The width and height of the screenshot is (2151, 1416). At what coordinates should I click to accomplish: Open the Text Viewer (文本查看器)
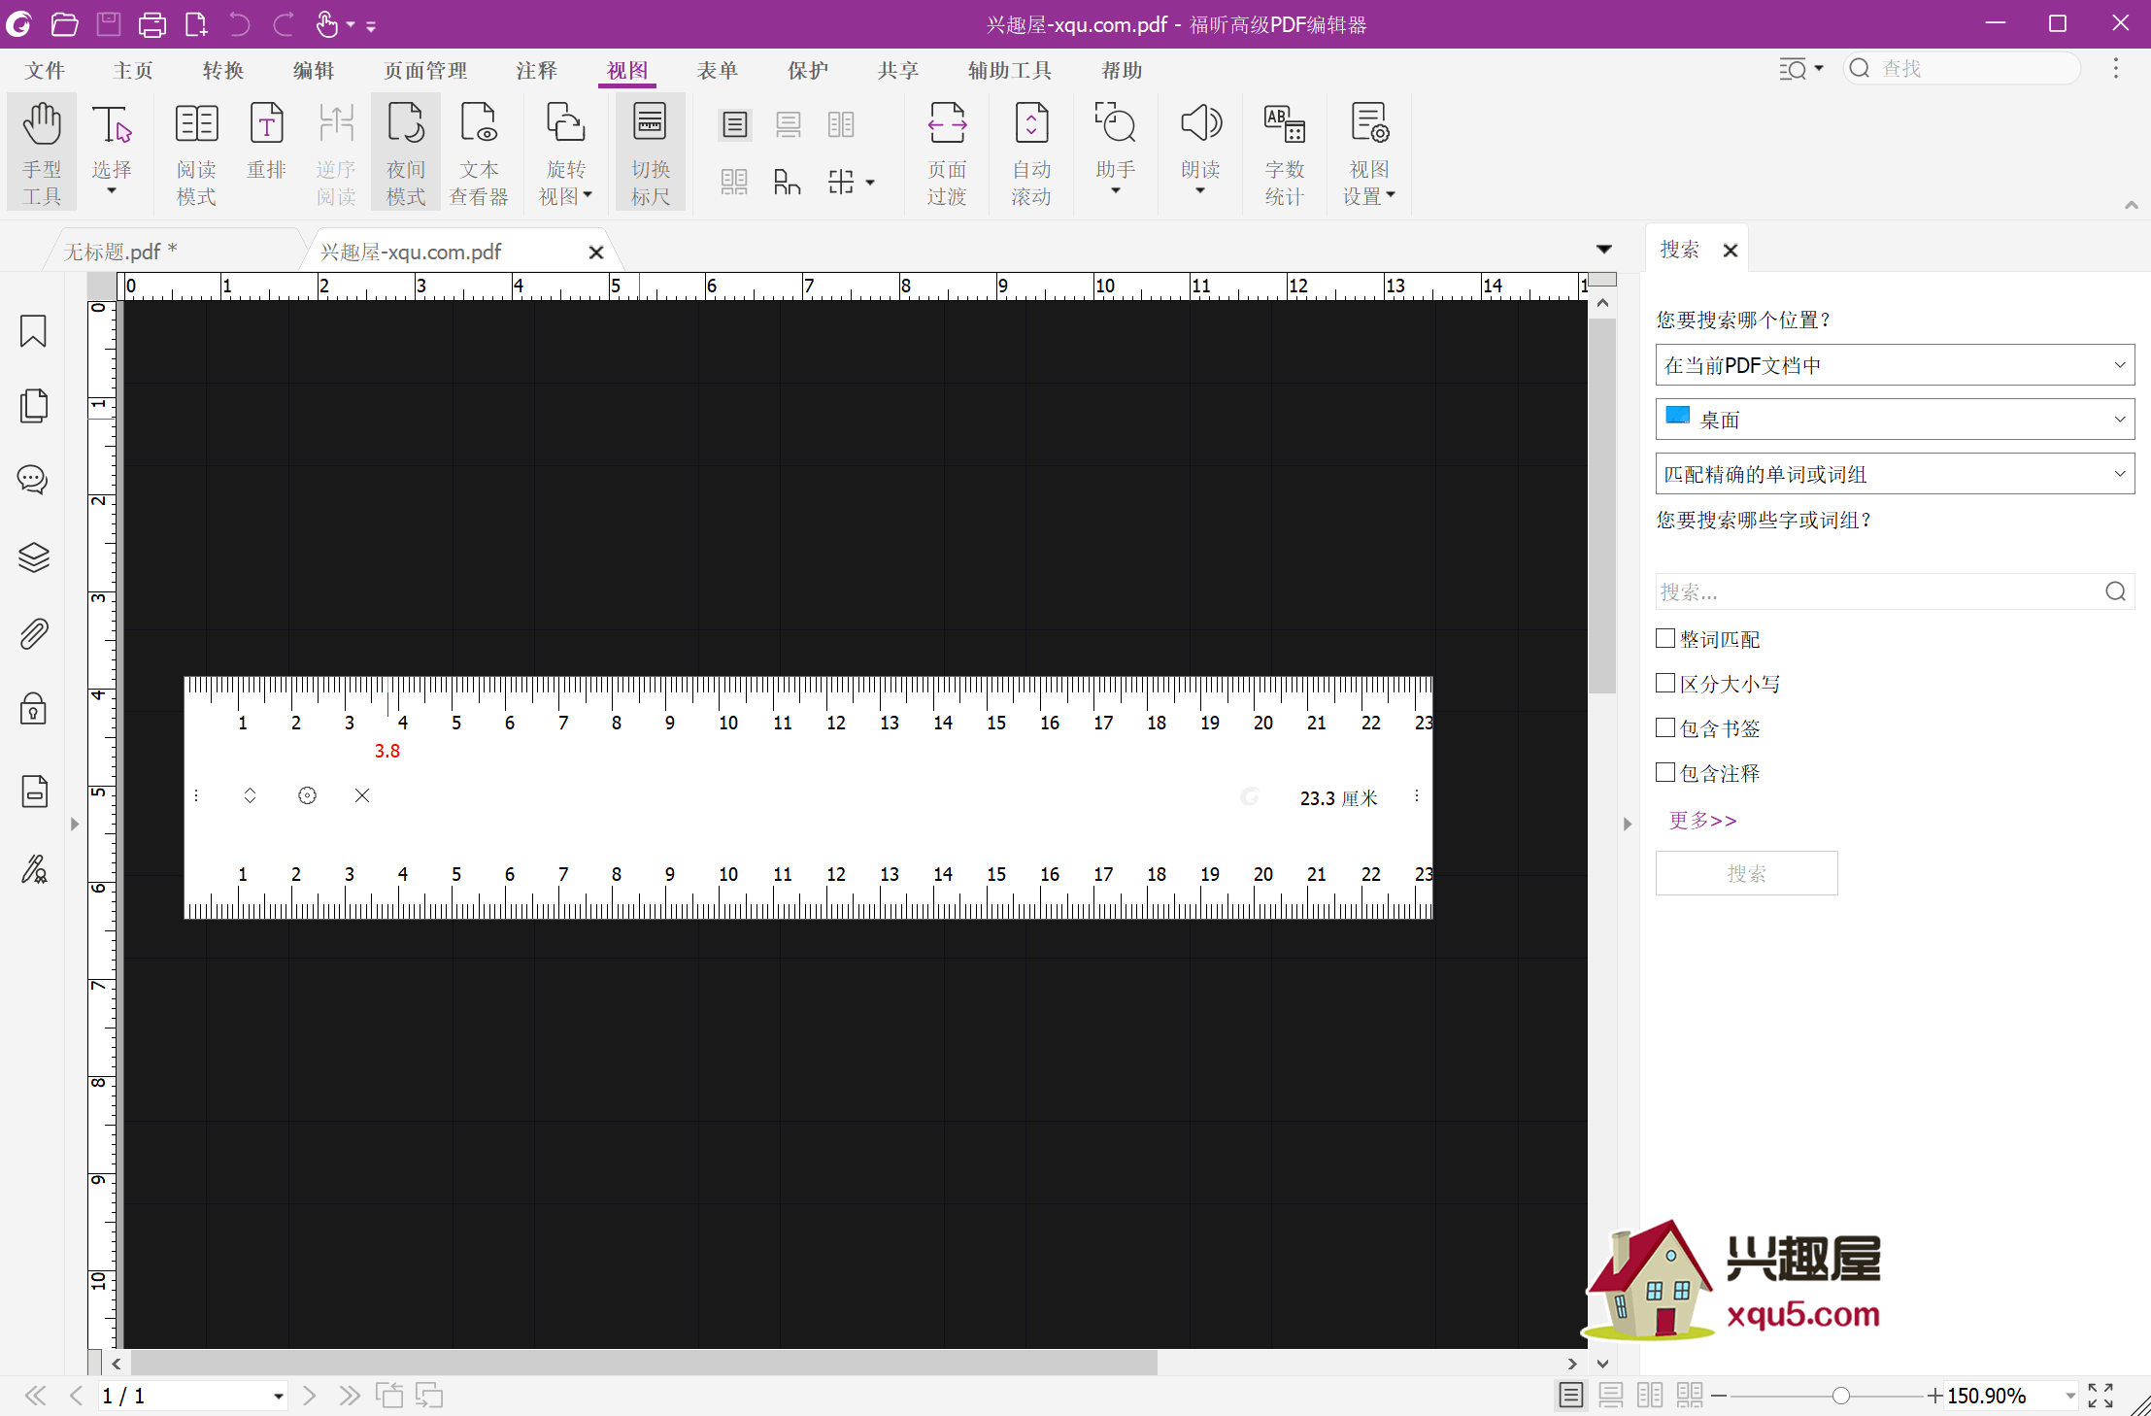click(x=479, y=152)
